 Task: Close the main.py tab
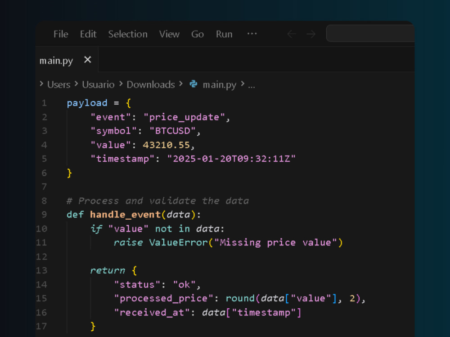[88, 60]
